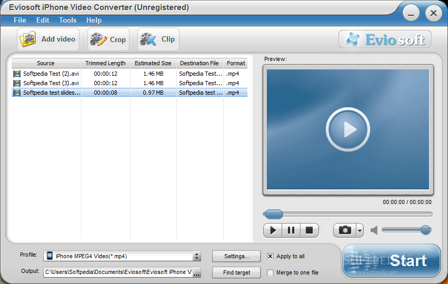Adjust the volume slider handle
This screenshot has width=448, height=284.
[x=426, y=230]
